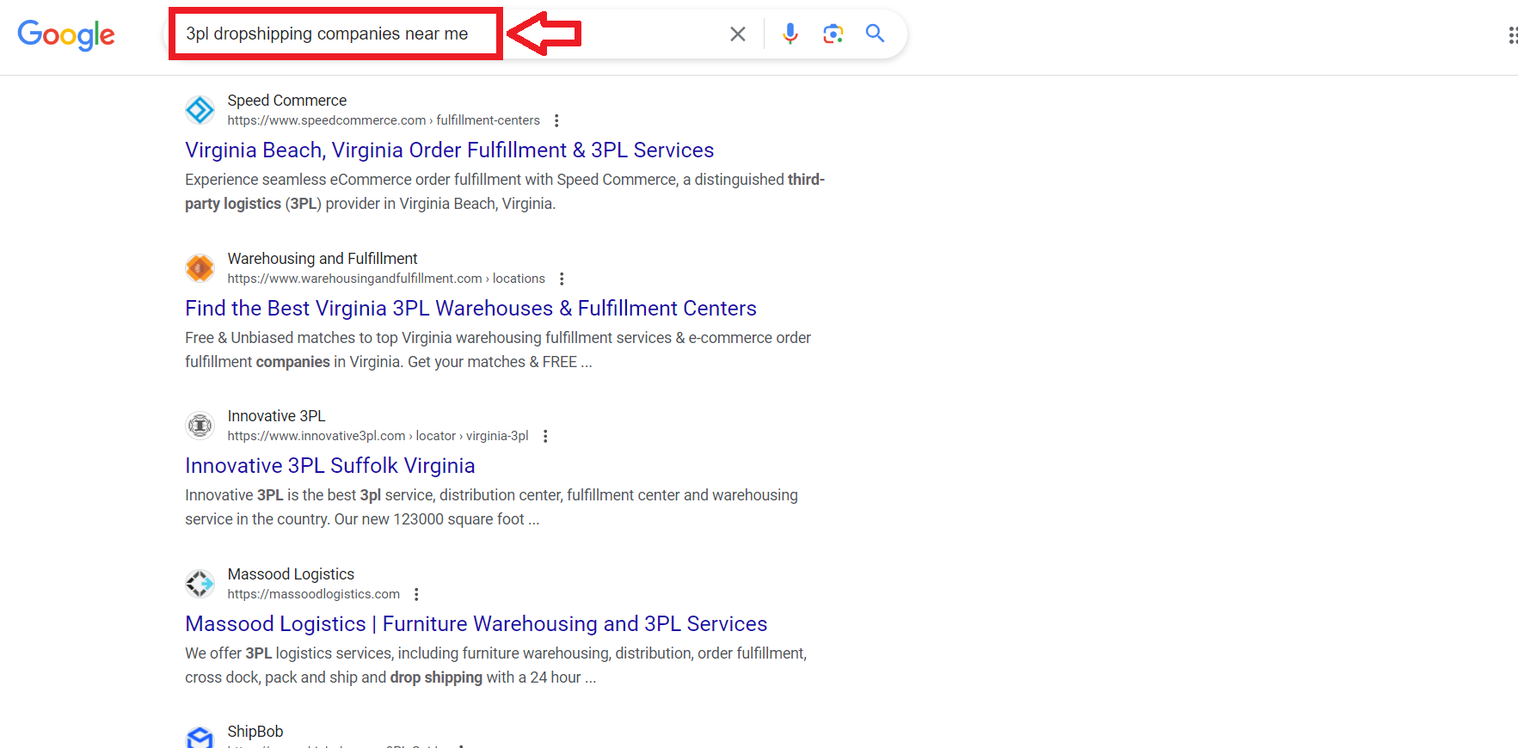Open Innovative 3PL Suffolk Virginia link

click(x=329, y=465)
